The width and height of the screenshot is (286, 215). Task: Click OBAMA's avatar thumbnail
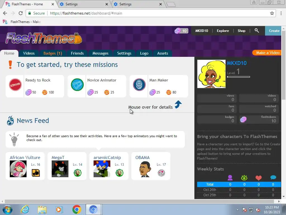tap(145, 169)
